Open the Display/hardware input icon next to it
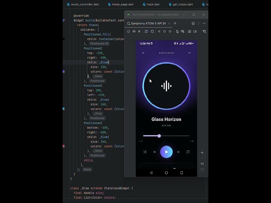This screenshot has width=271, height=203. (x=183, y=31)
